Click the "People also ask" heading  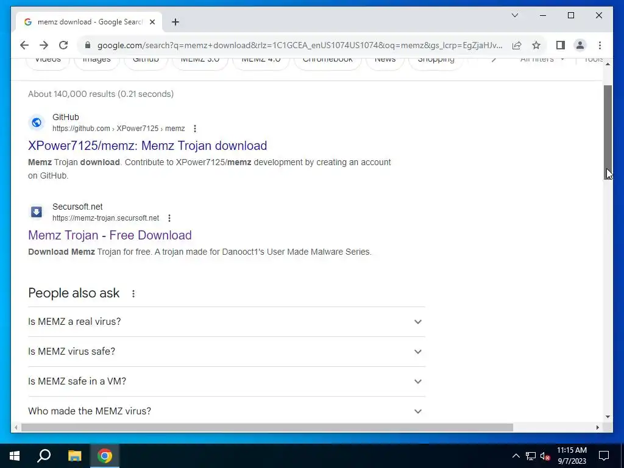[x=74, y=293]
